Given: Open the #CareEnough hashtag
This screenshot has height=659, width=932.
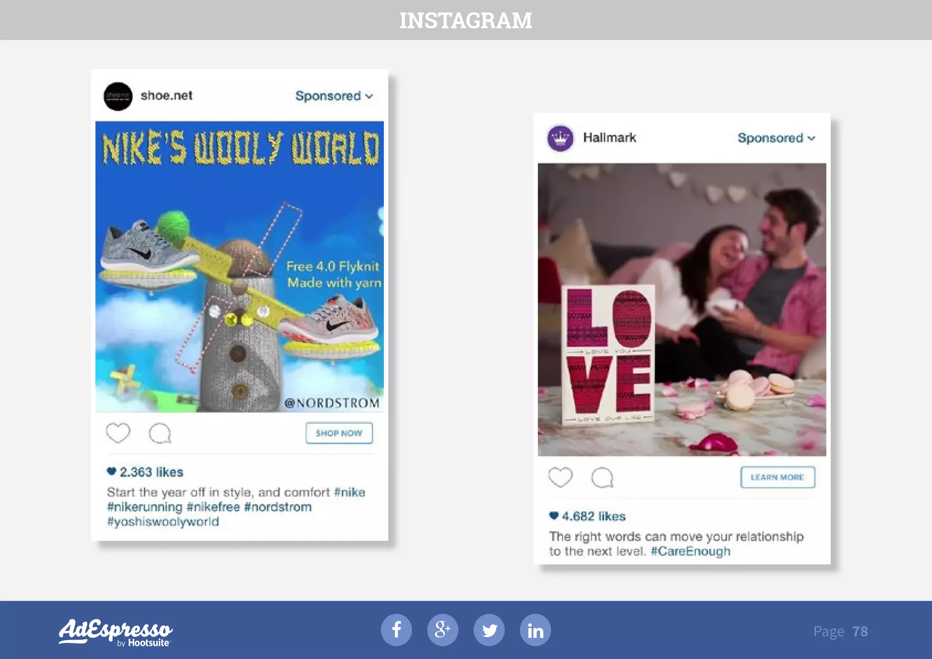Looking at the screenshot, I should (690, 551).
